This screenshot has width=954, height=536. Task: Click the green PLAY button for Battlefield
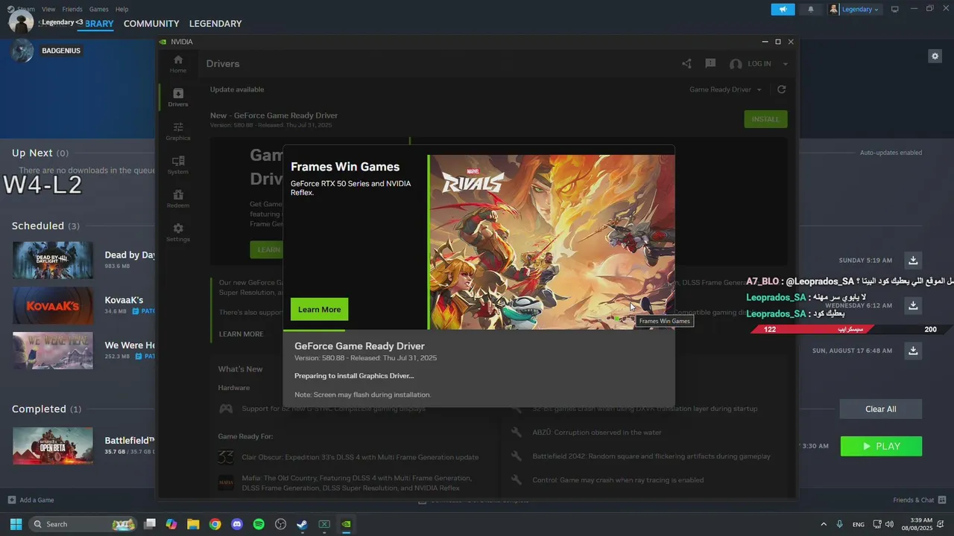coord(881,446)
